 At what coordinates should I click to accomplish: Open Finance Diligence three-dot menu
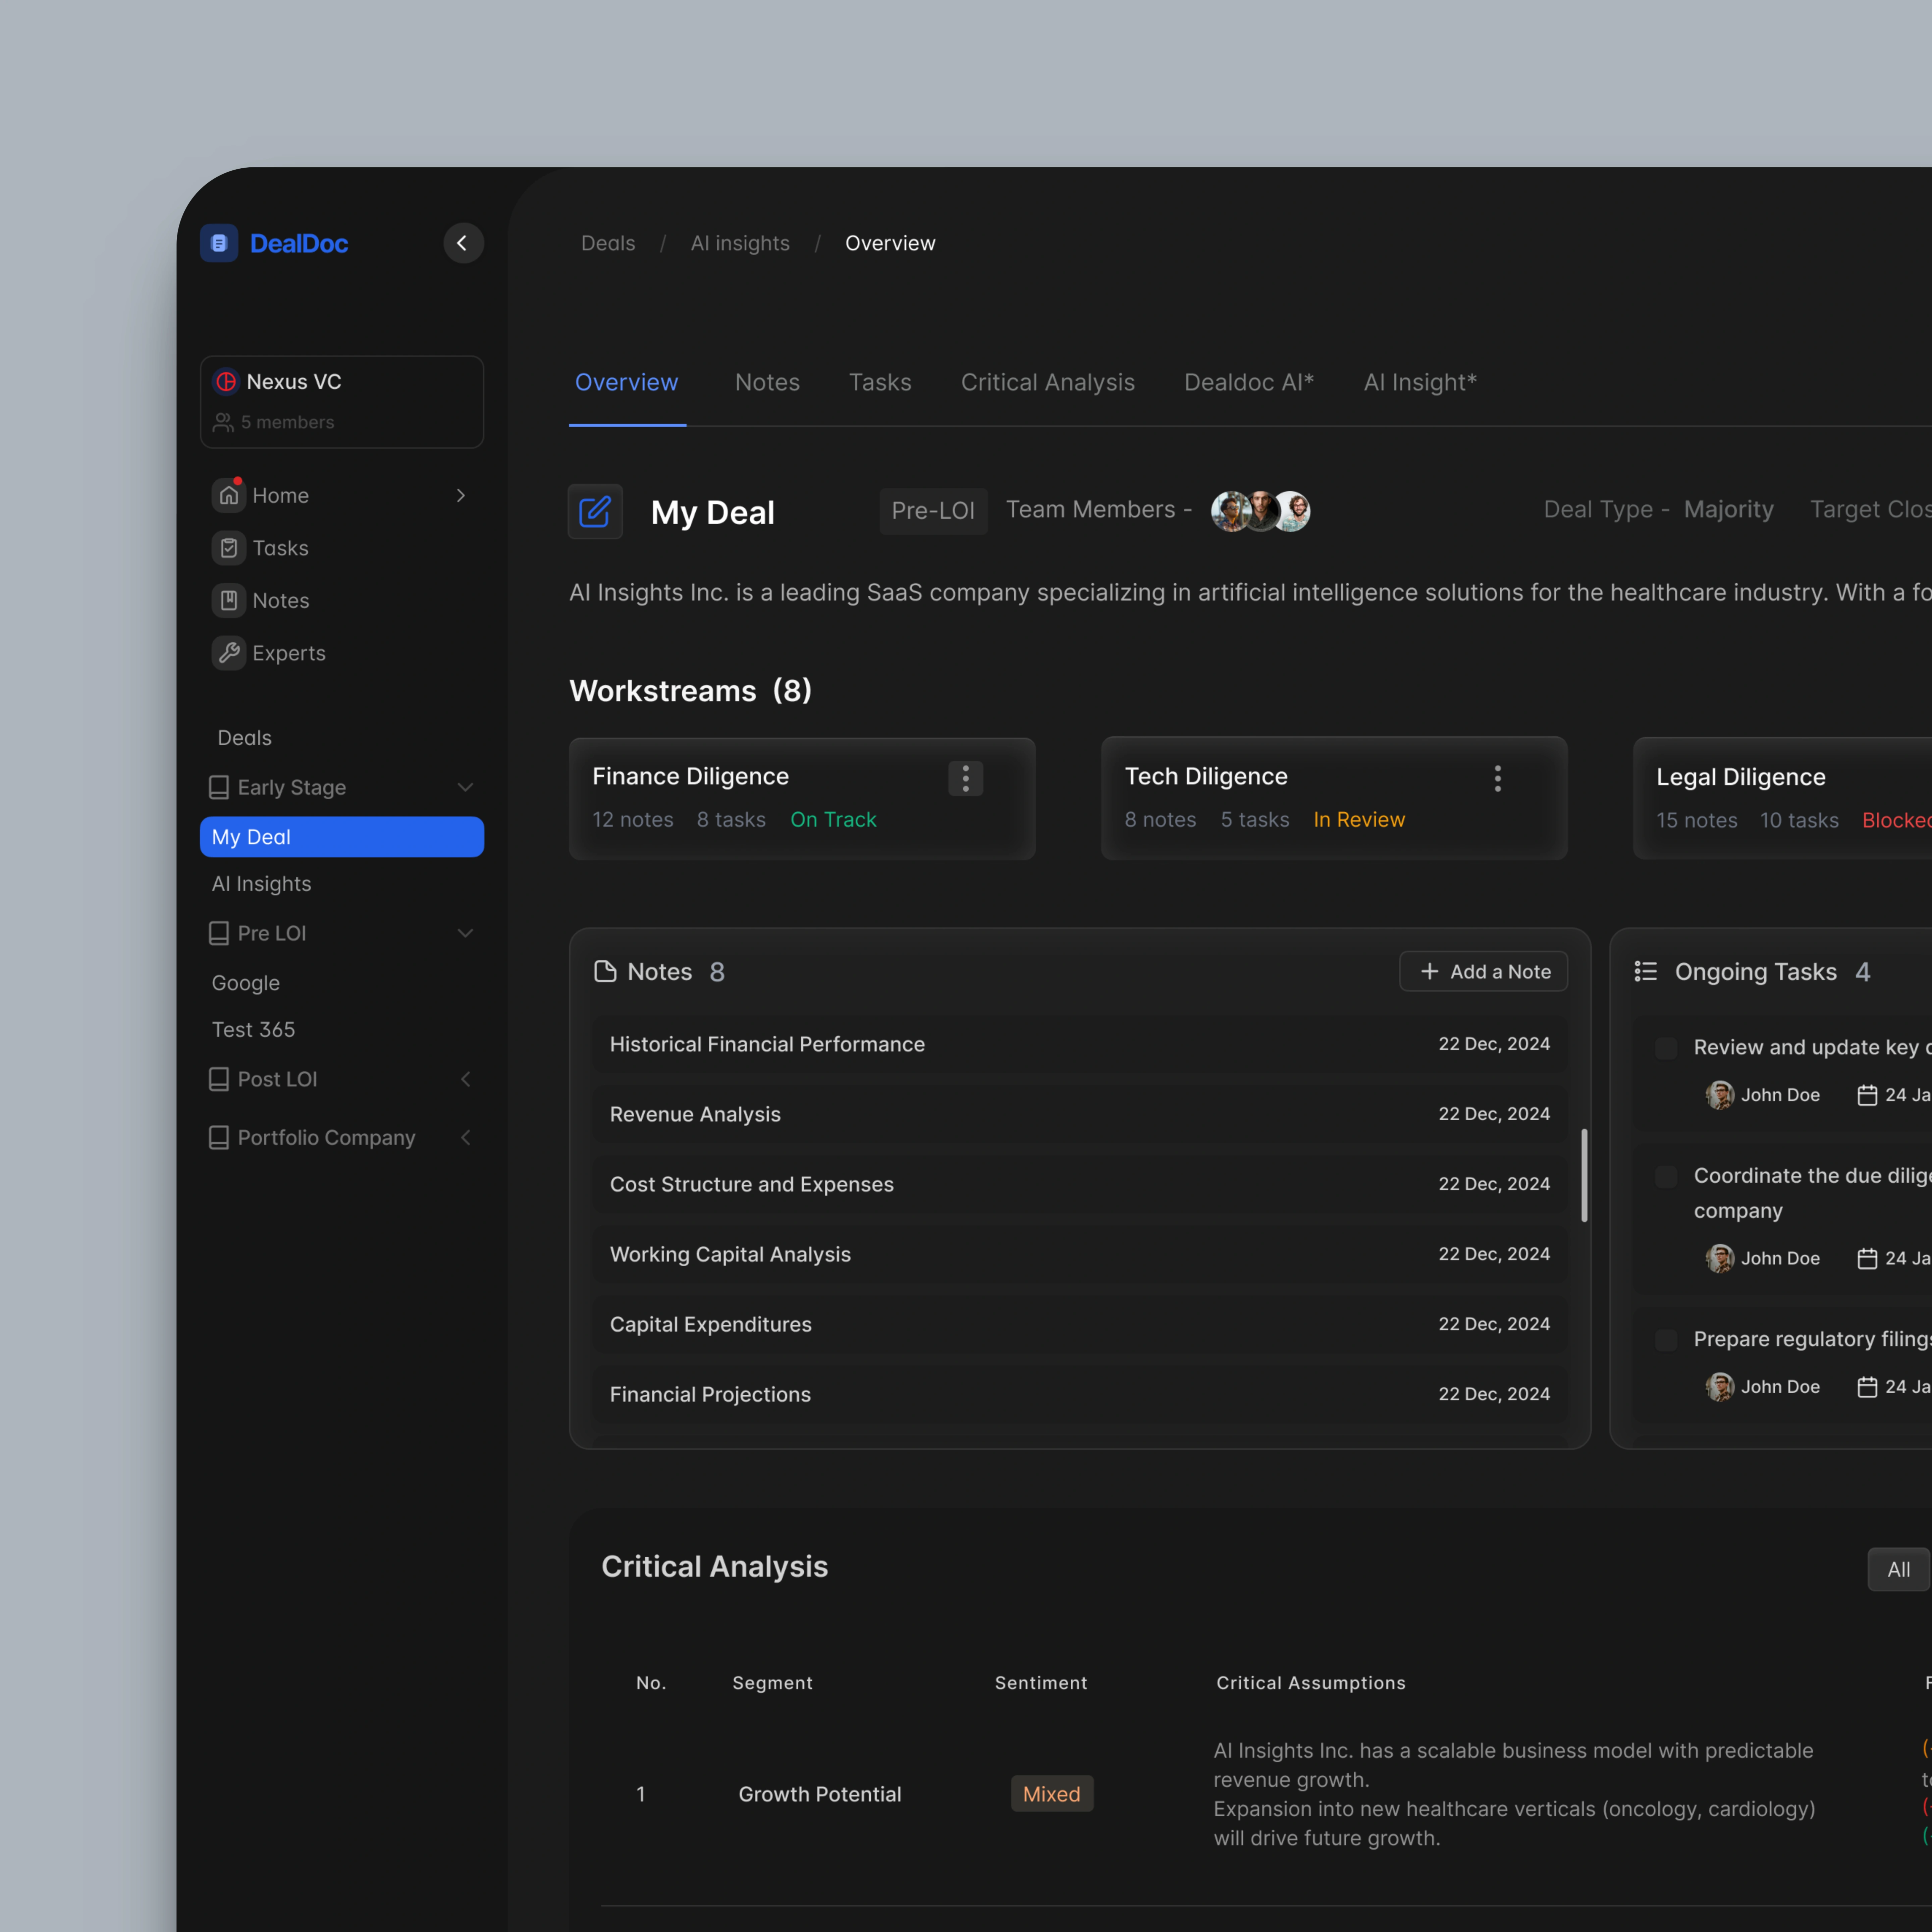965,778
